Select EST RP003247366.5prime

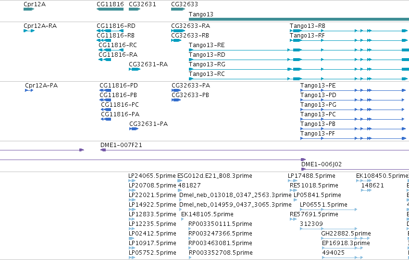click(220, 234)
